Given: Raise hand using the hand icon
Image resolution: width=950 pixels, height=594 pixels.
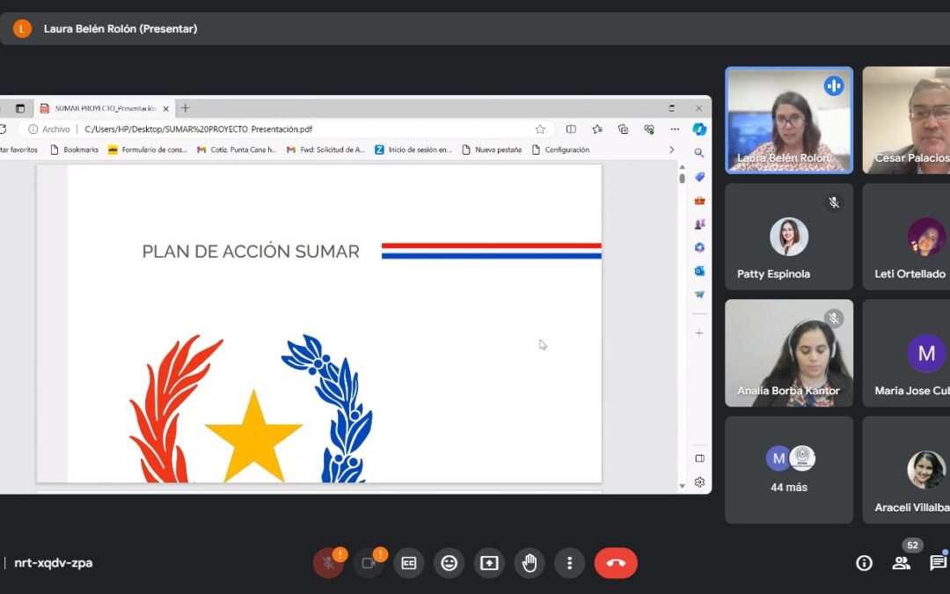Looking at the screenshot, I should click(530, 563).
